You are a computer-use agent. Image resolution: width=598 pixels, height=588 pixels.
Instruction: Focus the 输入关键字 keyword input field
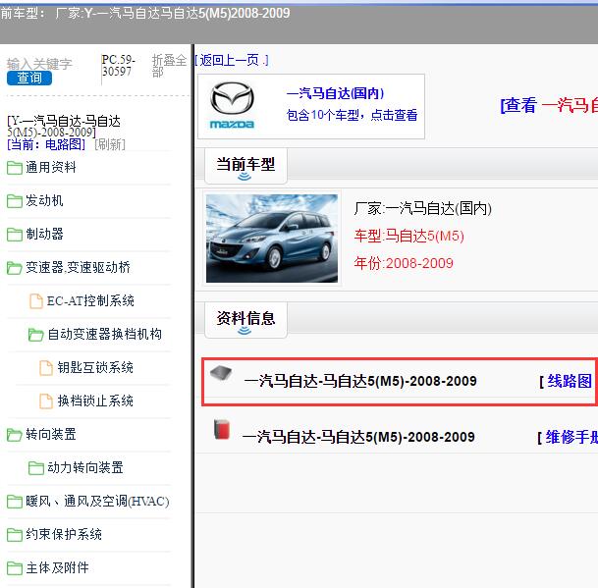coord(39,64)
